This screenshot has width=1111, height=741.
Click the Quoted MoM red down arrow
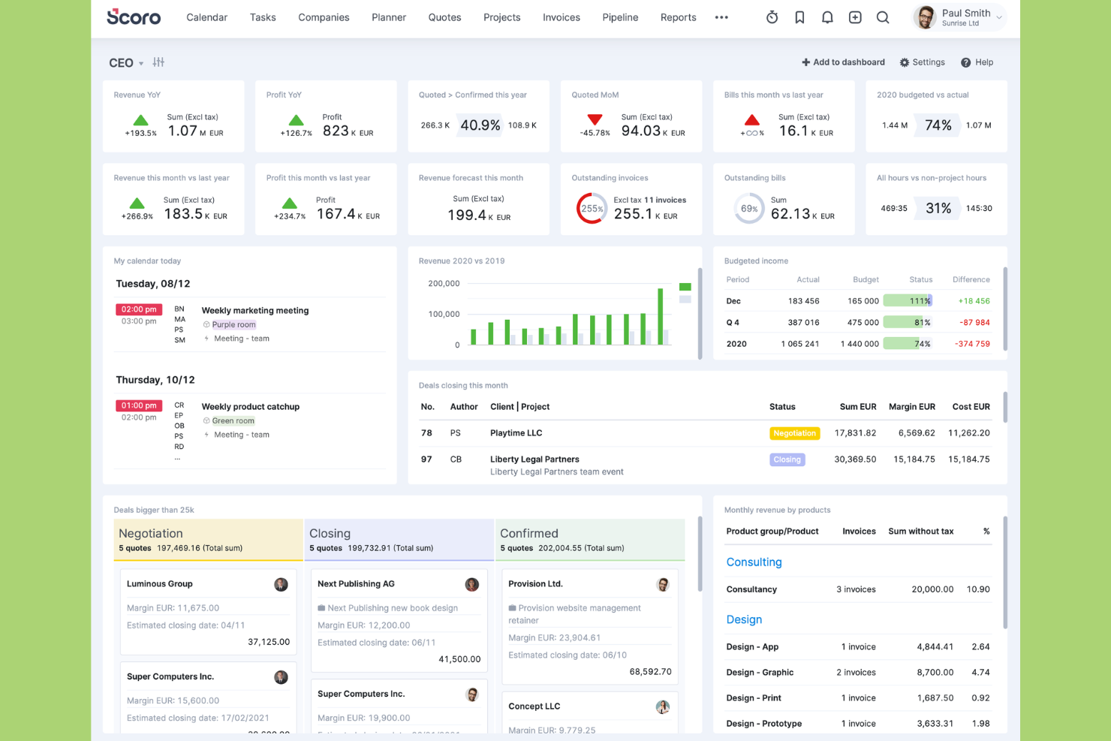595,119
